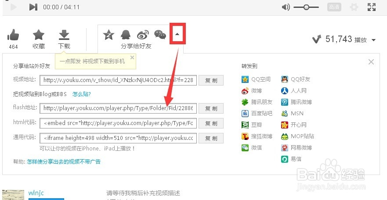Click the 下载 download icon

64,35
